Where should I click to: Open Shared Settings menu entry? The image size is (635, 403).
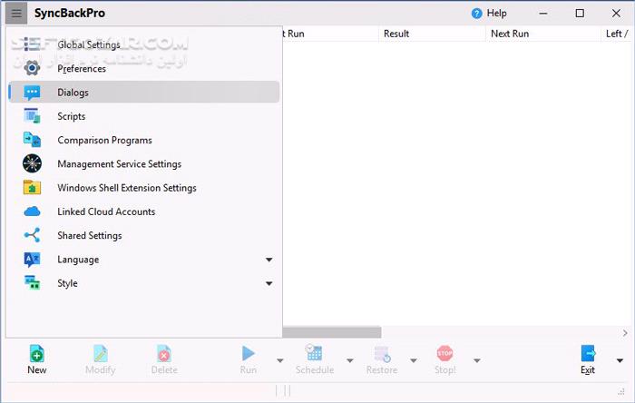(143, 235)
